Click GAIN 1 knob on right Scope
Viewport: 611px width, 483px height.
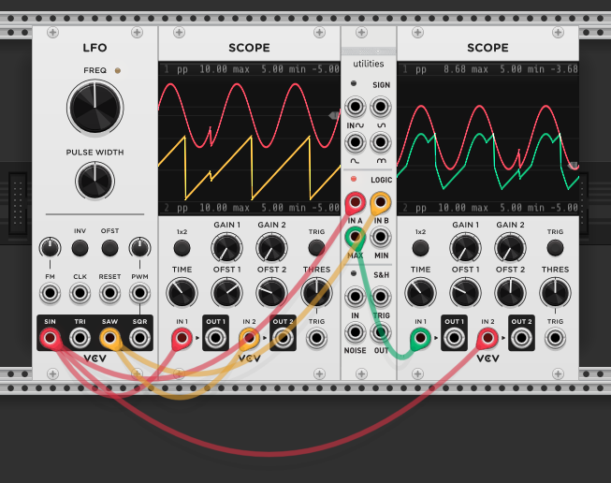click(465, 248)
